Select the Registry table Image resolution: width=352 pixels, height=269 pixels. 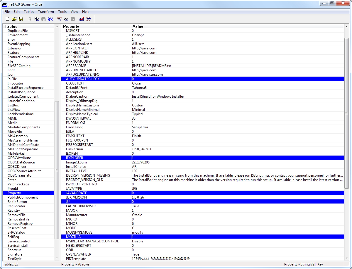pos(14,211)
